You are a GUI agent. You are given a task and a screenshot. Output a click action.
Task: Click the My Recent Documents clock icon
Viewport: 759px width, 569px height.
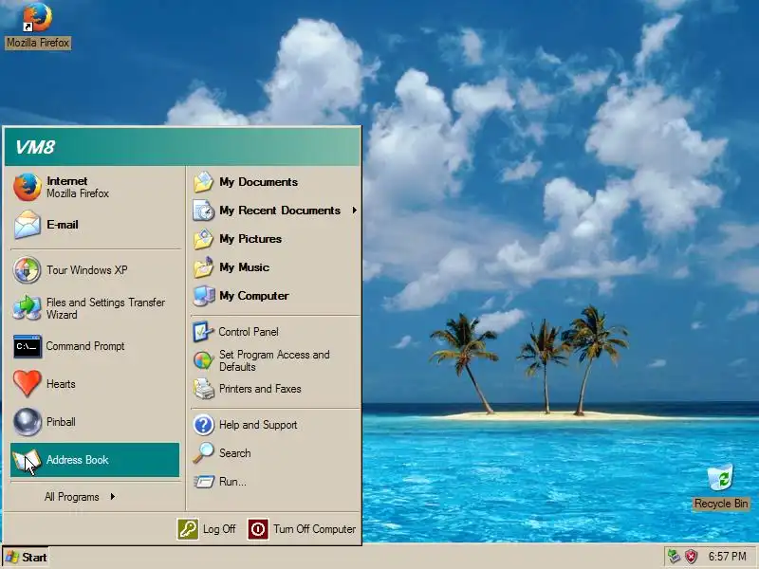[203, 211]
